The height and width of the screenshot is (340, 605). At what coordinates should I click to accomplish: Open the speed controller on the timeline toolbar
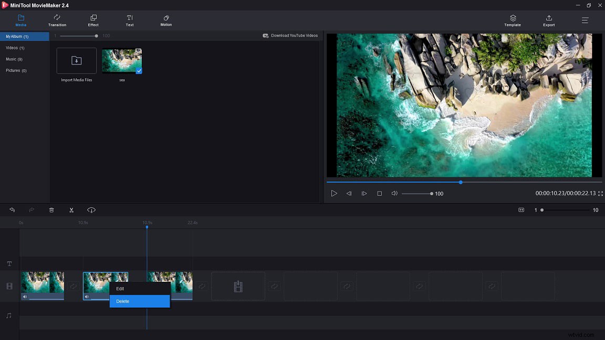click(91, 210)
